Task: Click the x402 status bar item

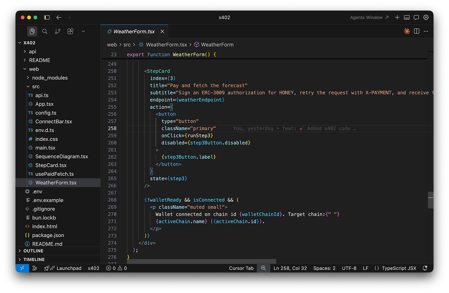Action: (x=94, y=268)
